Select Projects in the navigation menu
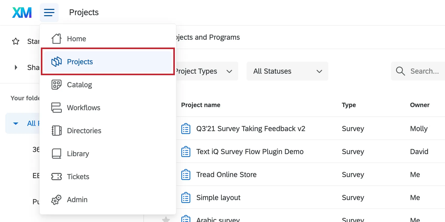 click(80, 62)
